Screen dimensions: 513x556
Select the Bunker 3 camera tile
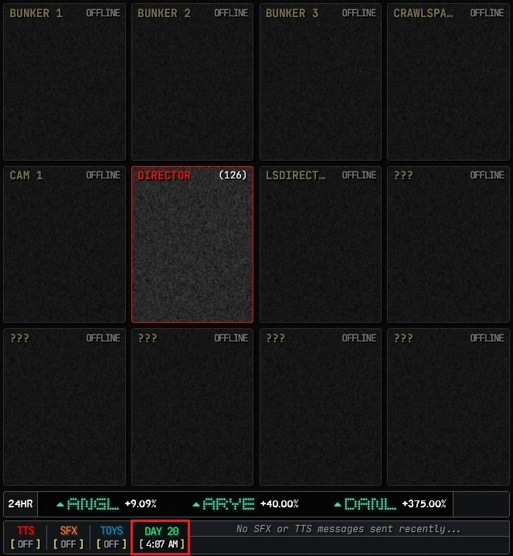(321, 82)
